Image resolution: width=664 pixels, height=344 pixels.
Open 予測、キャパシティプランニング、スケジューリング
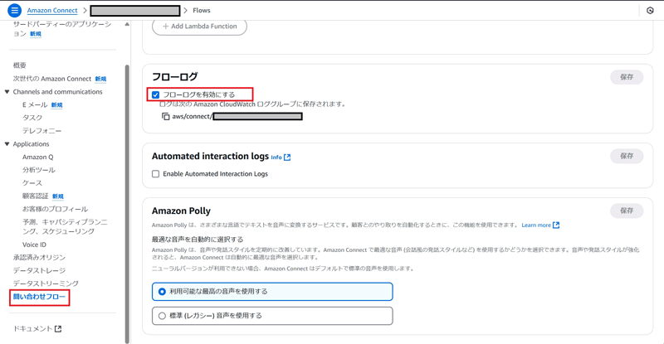(65, 226)
